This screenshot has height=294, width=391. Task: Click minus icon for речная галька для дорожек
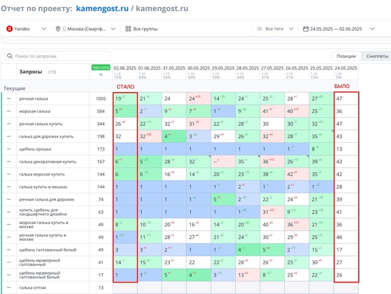[9, 199]
